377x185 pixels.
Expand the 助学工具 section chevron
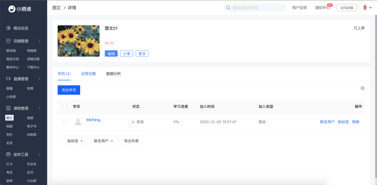coord(39,154)
